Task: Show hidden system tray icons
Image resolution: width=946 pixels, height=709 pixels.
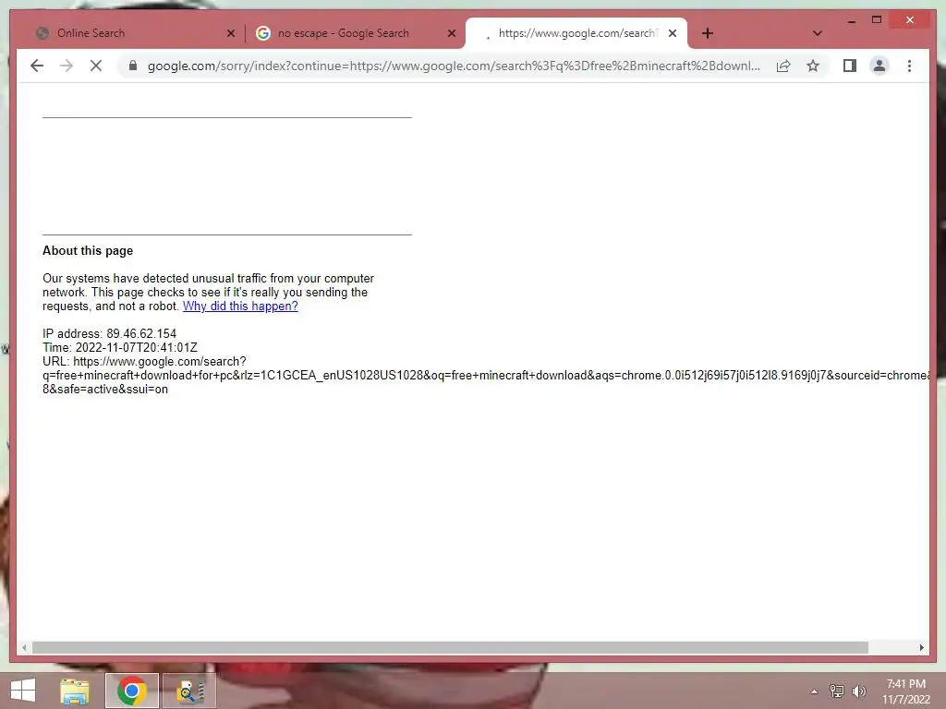Action: coord(815,691)
